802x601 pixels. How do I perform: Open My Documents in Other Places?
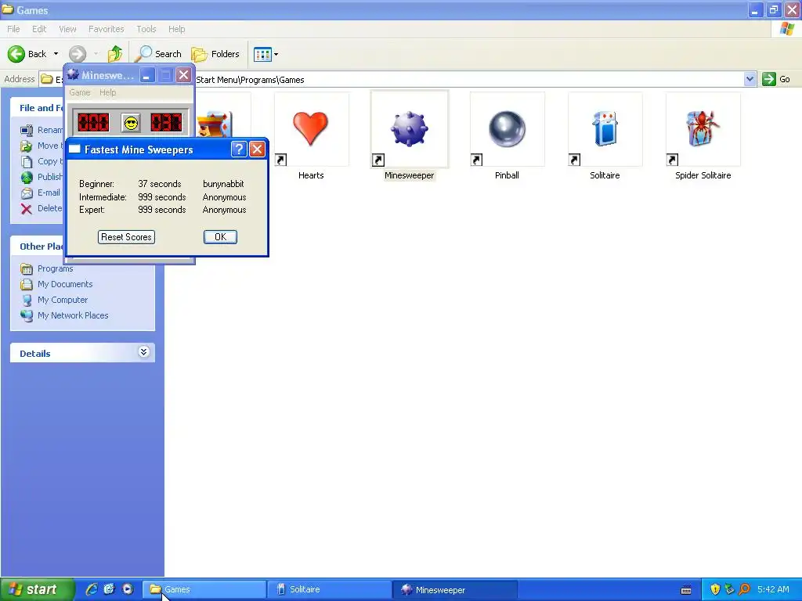pos(65,284)
